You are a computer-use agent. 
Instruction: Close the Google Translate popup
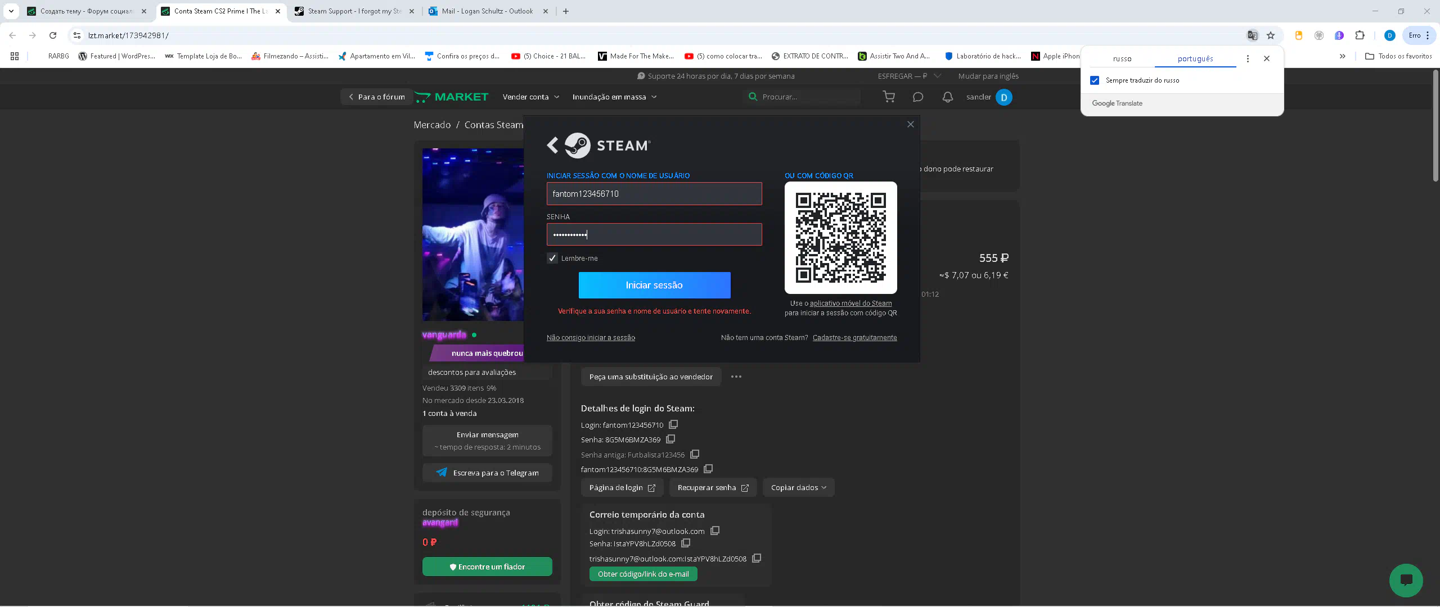point(1267,58)
